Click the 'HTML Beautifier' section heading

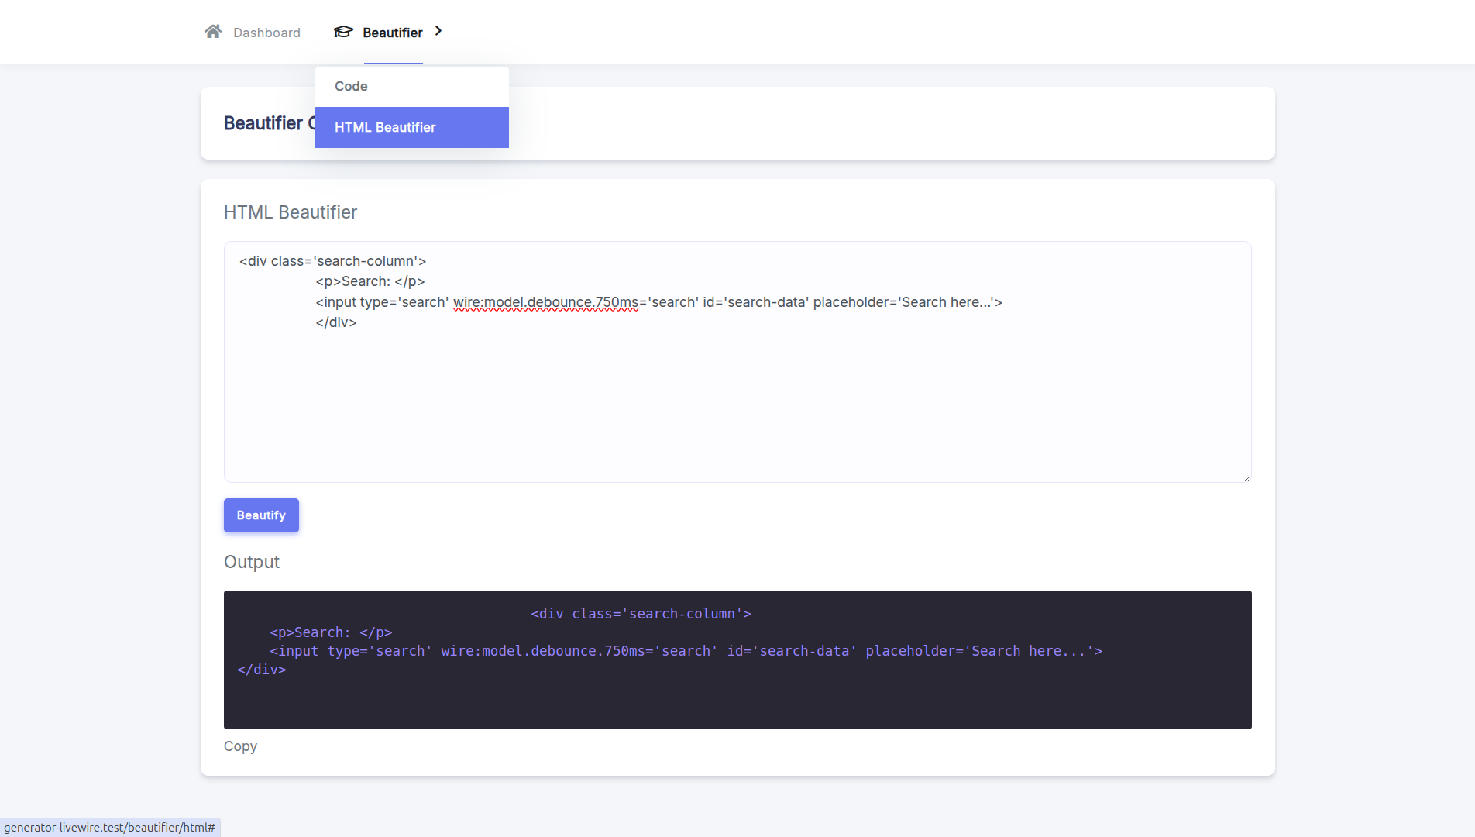291,212
